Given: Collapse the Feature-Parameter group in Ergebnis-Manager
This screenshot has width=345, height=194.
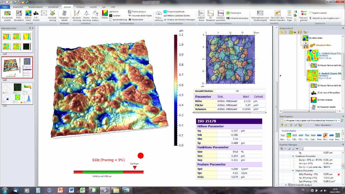Looking at the screenshot, I should coord(294,170).
